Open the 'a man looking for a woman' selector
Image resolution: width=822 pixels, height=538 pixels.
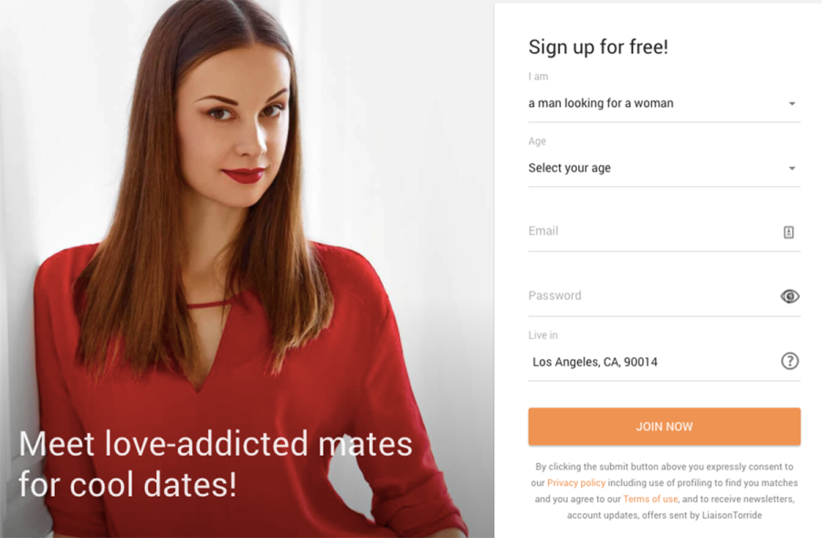(x=664, y=103)
